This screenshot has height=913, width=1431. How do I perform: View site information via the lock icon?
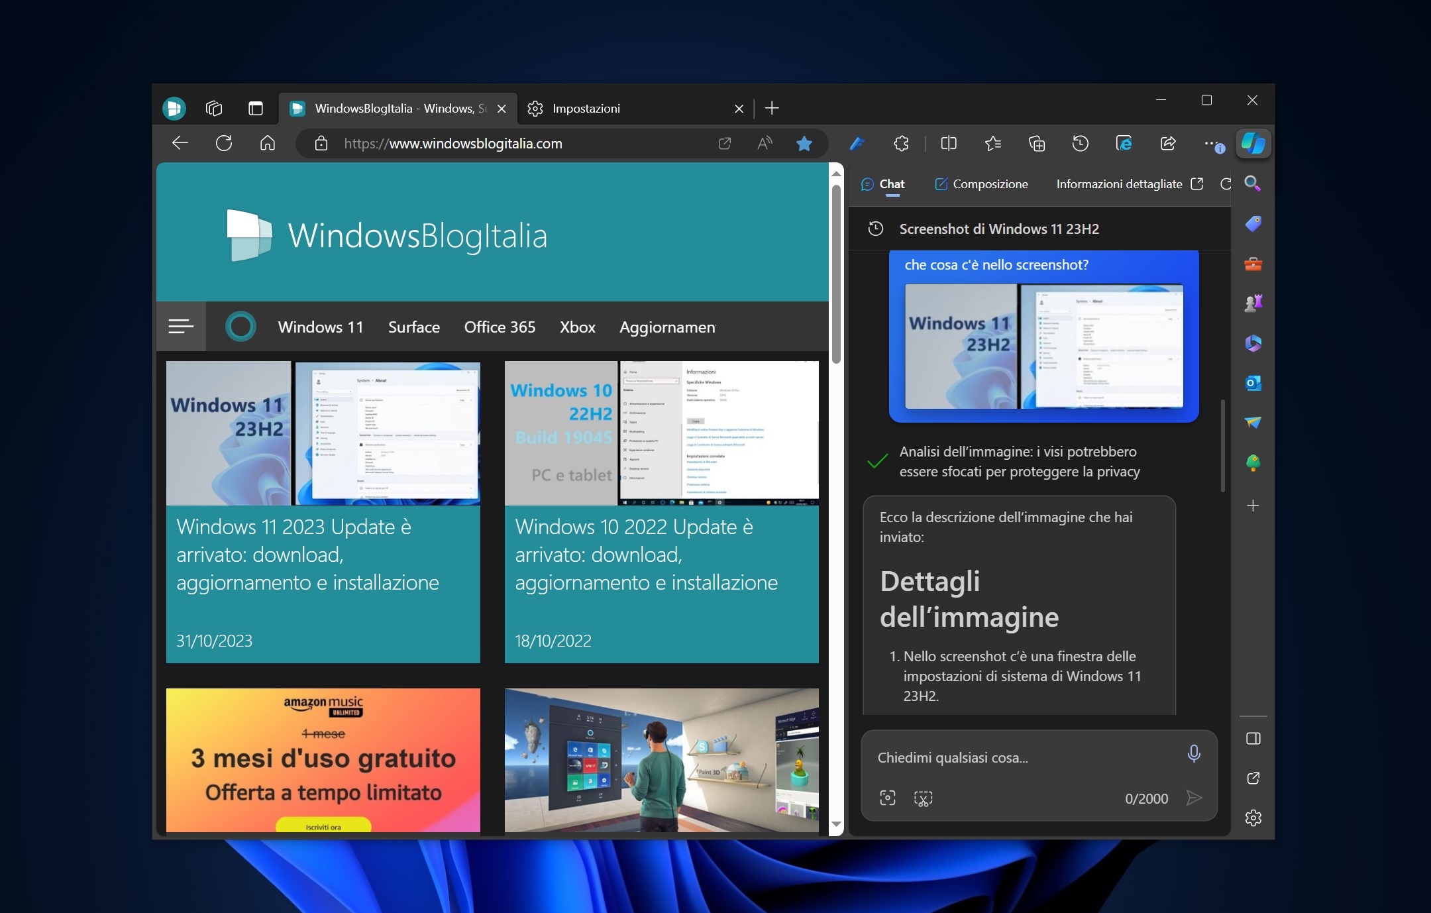[x=321, y=144]
